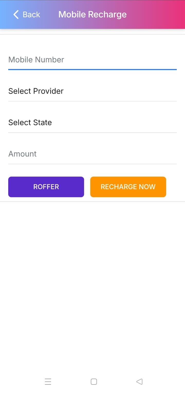Viewport: 185px width, 393px height.
Task: Click the purple ROFFER button
Action: click(46, 187)
